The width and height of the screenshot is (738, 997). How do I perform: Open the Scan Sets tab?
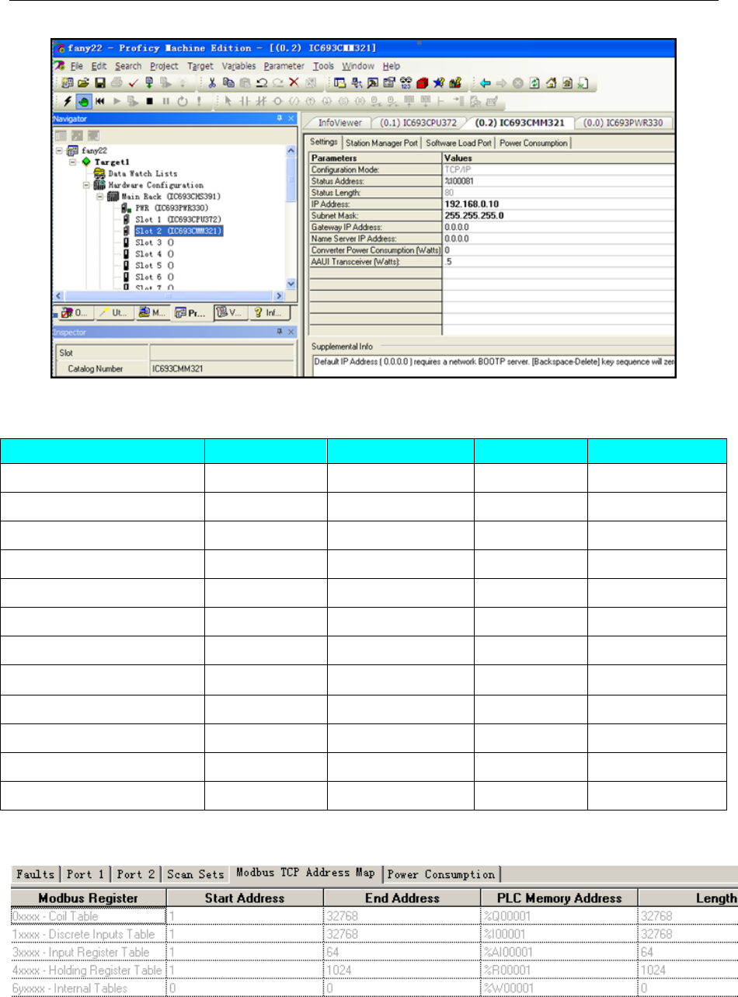coord(196,874)
